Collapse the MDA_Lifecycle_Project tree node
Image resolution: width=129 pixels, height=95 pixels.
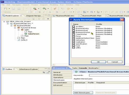coord(4,22)
